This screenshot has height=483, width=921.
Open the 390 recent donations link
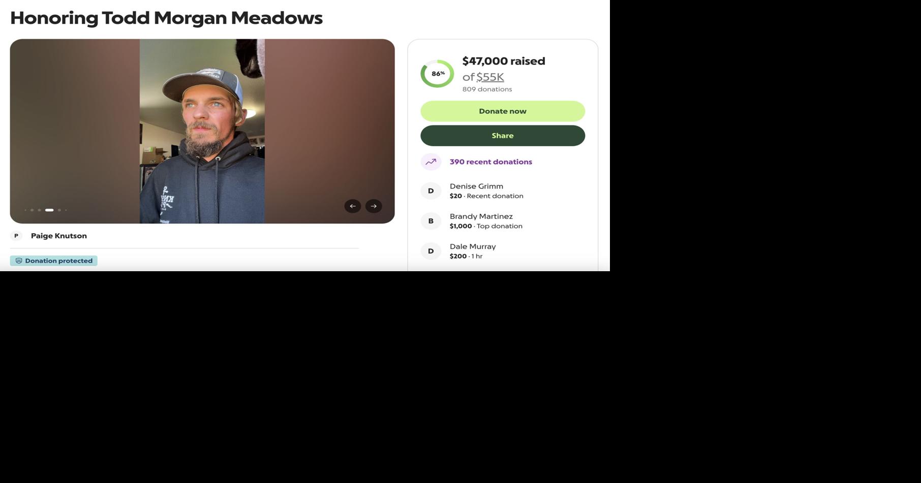point(491,162)
